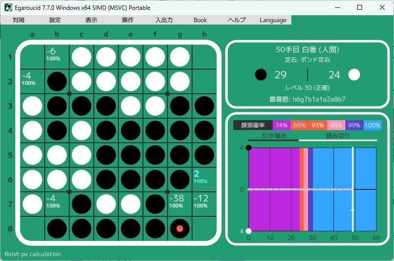Open the 設定 menu
The image size is (394, 261).
(x=55, y=20)
